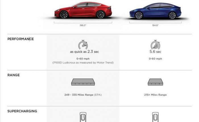Image resolution: width=199 pixels, height=122 pixels.
Task: Click Model 3 '0-60 mph' label
Action: tap(155, 59)
